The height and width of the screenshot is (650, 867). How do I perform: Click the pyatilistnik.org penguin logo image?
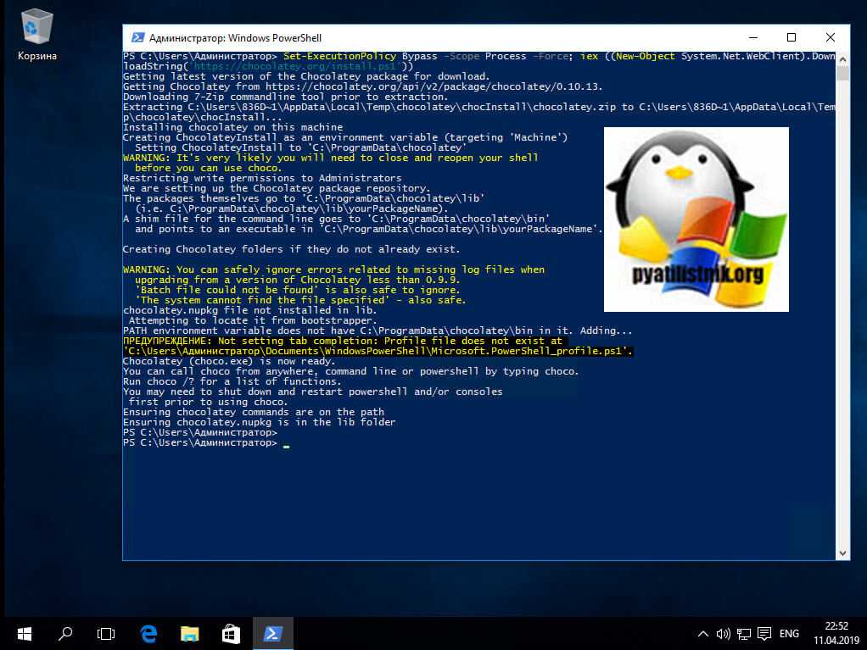click(x=696, y=219)
